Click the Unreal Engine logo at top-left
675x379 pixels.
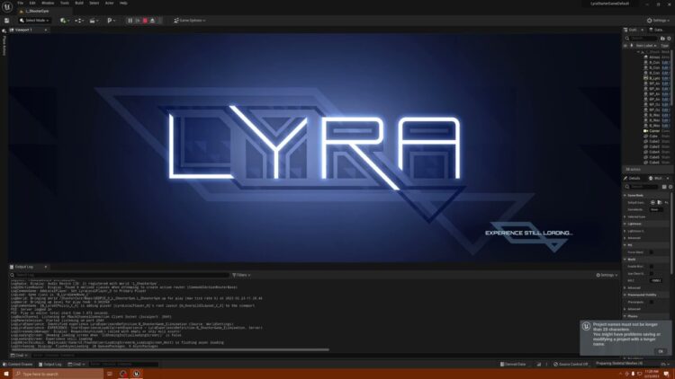tap(7, 7)
